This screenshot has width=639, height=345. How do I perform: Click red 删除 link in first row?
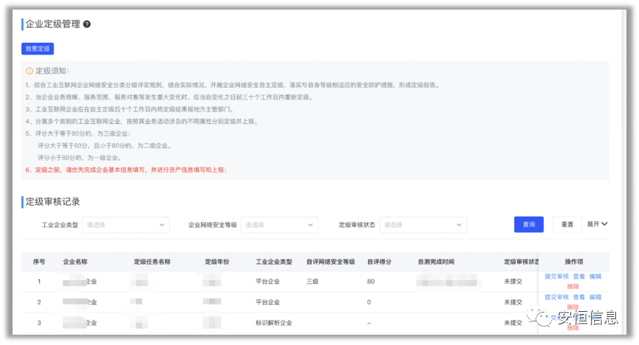573,286
